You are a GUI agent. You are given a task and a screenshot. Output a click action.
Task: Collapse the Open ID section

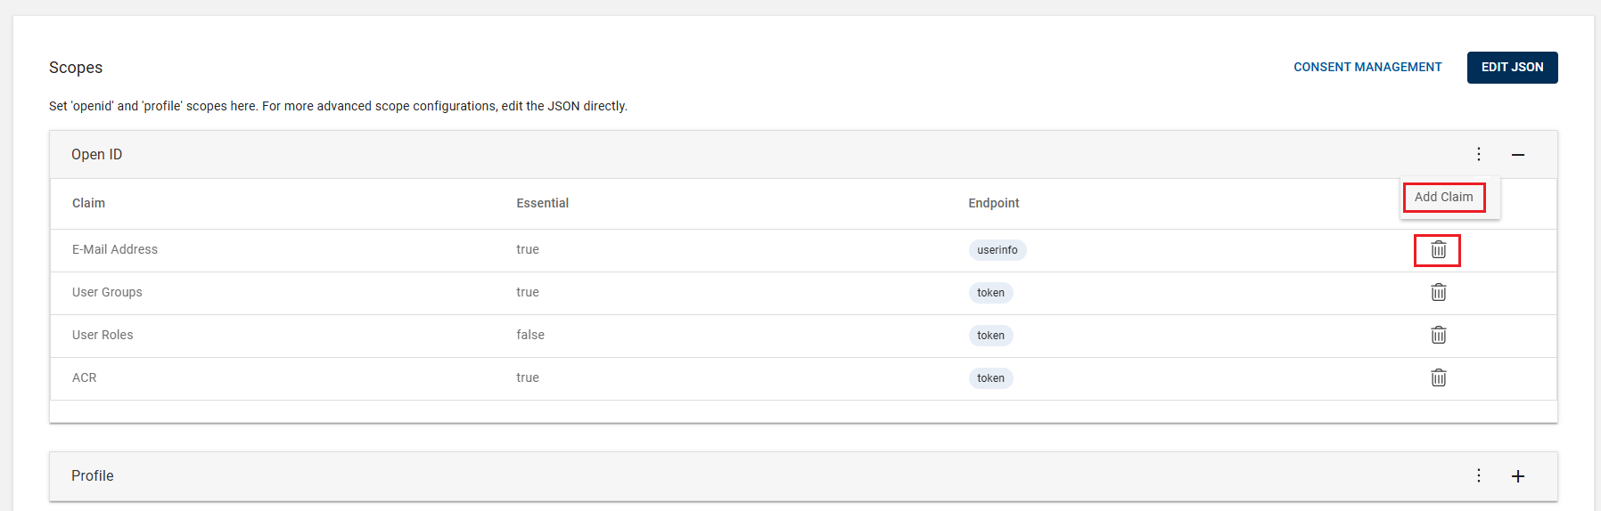coord(1517,155)
